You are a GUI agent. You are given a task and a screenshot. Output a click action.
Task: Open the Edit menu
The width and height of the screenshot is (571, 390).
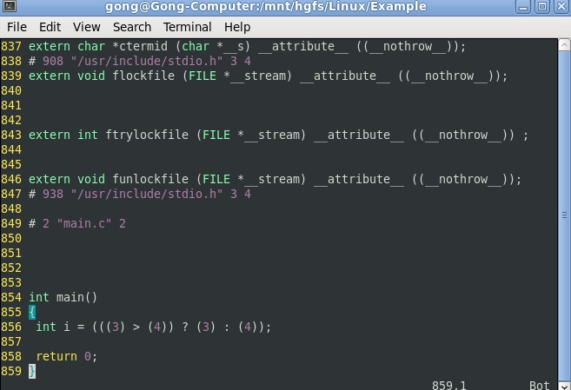point(50,27)
